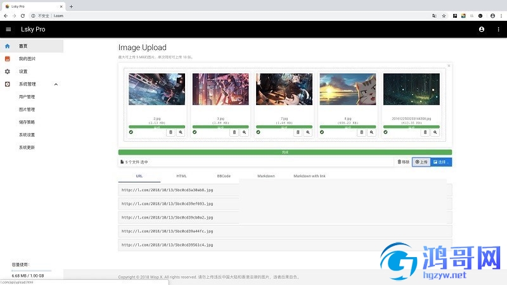This screenshot has width=507, height=285.
Task: Click the 上传 upload button
Action: pyautogui.click(x=421, y=162)
